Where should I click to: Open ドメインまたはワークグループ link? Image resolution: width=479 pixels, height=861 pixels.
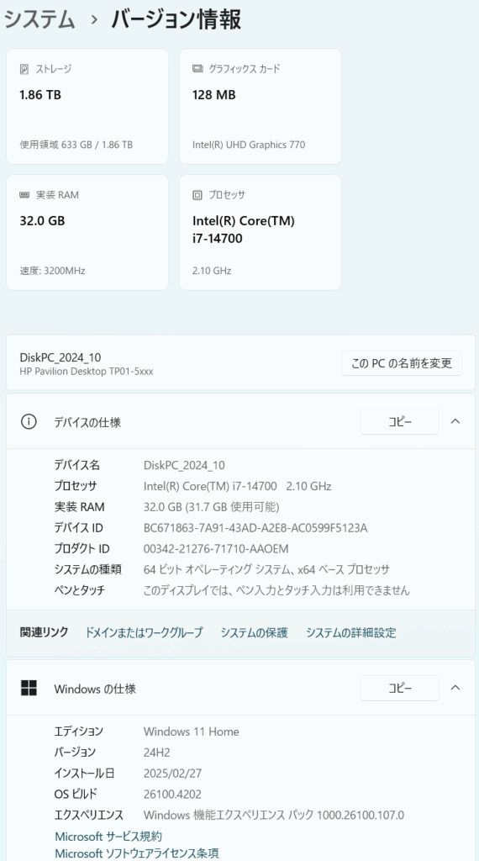(144, 632)
